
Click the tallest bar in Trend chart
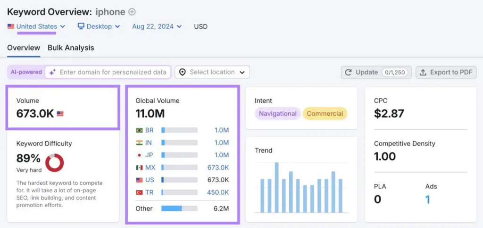pos(276,187)
